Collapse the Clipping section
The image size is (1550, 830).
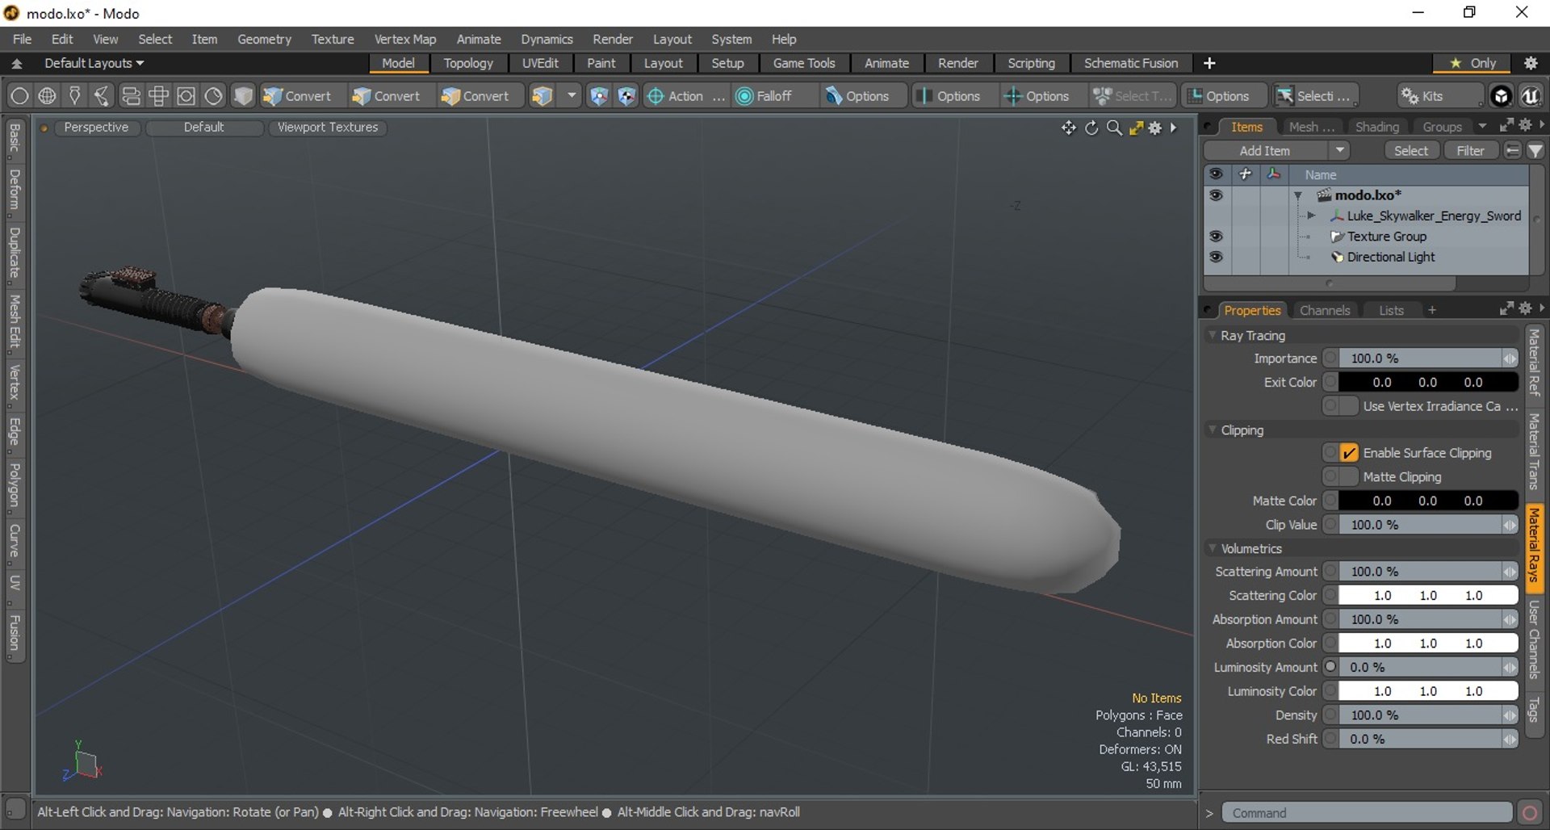[x=1213, y=430]
